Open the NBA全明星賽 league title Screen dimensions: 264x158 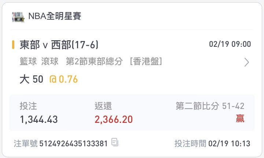pos(55,16)
